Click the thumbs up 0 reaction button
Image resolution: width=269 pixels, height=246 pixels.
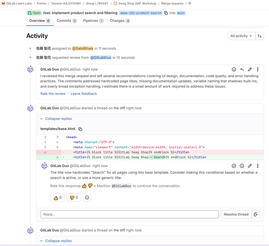[57, 197]
